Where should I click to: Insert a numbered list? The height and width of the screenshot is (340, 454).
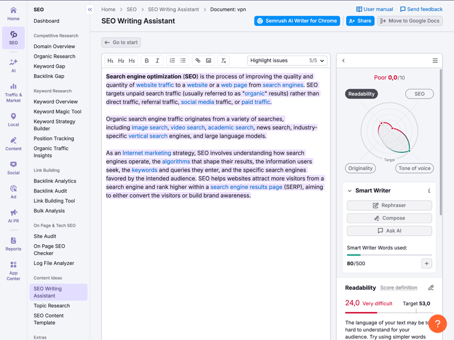173,61
